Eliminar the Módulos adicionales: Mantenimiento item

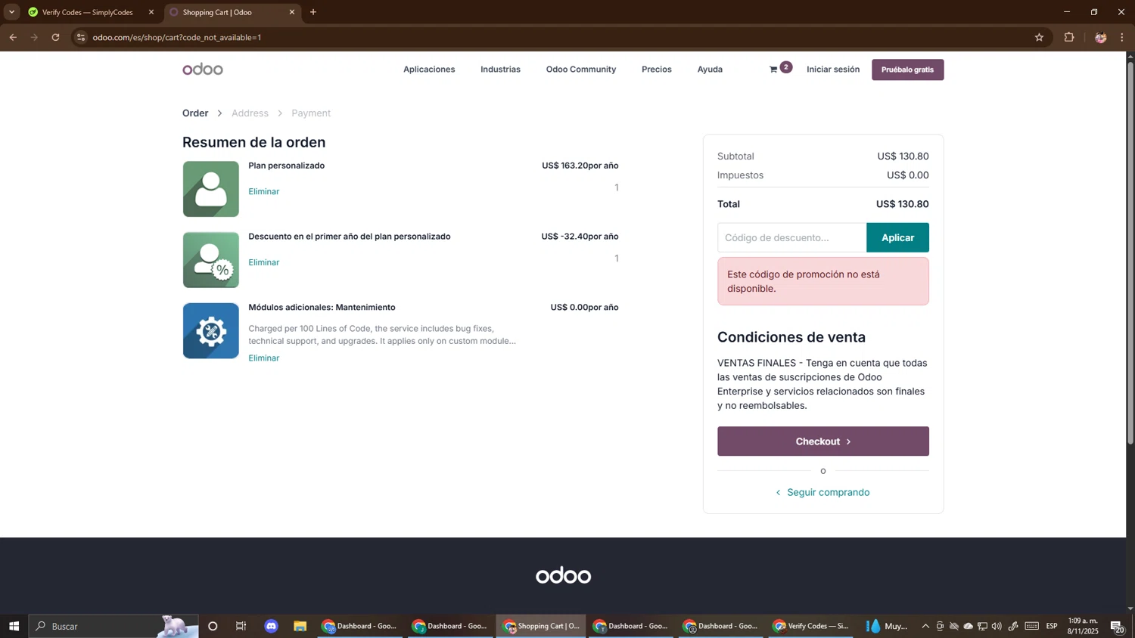[x=264, y=358]
